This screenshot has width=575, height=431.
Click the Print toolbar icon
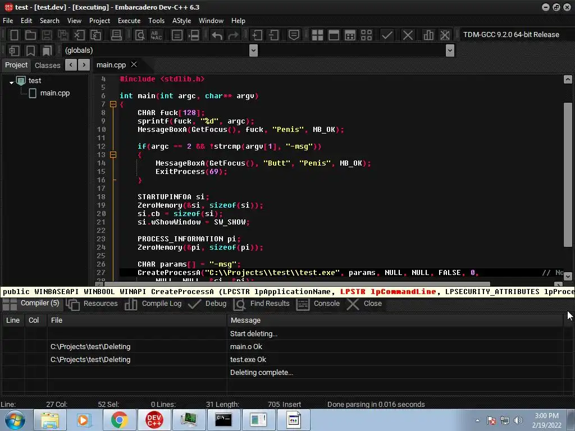[x=116, y=35]
